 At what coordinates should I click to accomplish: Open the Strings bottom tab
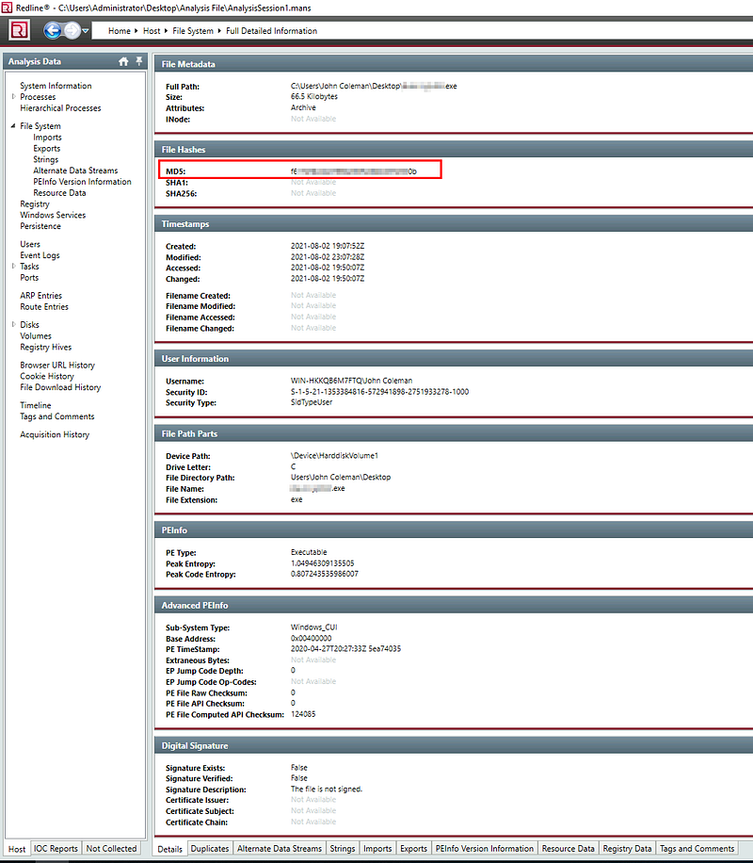click(342, 848)
